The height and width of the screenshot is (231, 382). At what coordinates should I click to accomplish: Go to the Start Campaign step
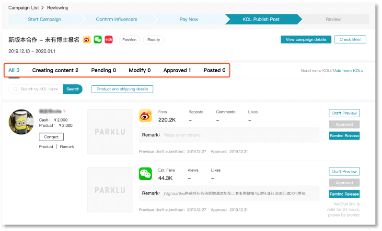pos(46,19)
